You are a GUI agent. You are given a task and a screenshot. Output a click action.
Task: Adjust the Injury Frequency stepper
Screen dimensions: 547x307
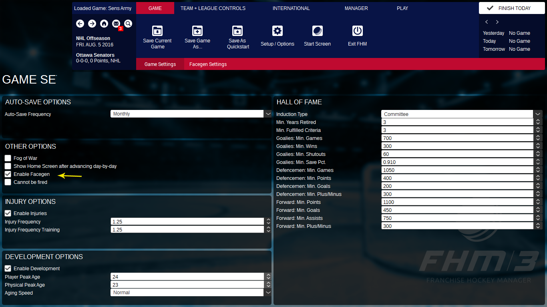pyautogui.click(x=268, y=221)
